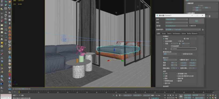The image size is (219, 99).
Task: Click the object color swatch in 名称和颜色
Action: [x=210, y=16]
